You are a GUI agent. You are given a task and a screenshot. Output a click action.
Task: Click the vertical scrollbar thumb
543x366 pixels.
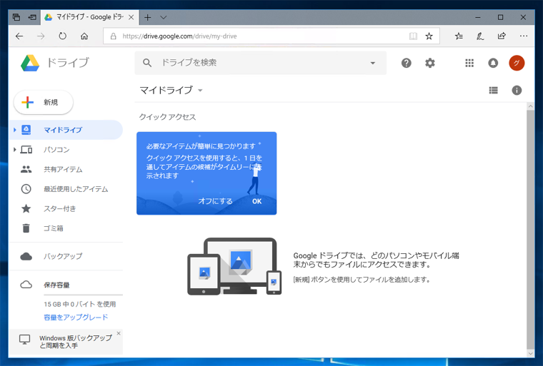coord(530,230)
